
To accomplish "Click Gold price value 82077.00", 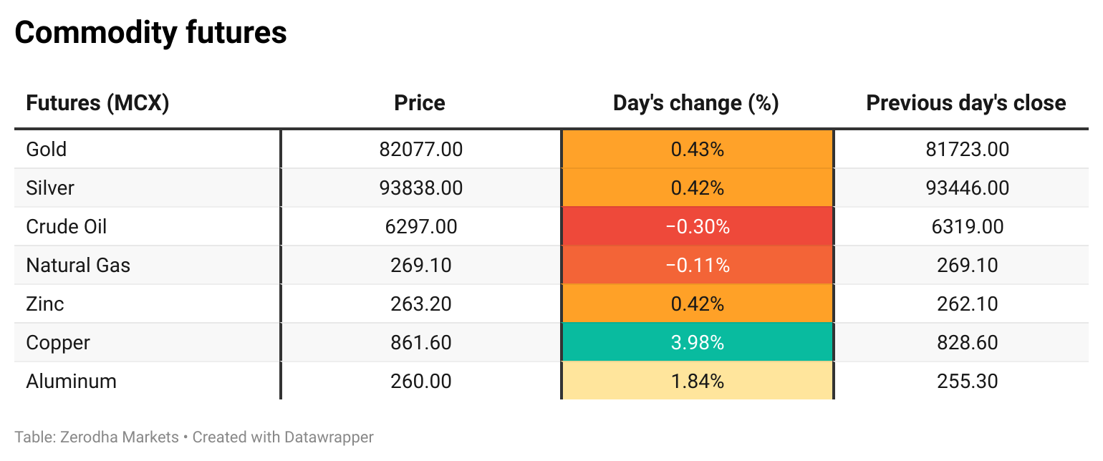I will (421, 149).
